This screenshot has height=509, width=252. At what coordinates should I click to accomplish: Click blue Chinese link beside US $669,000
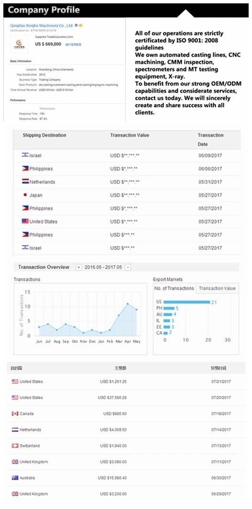(73, 45)
